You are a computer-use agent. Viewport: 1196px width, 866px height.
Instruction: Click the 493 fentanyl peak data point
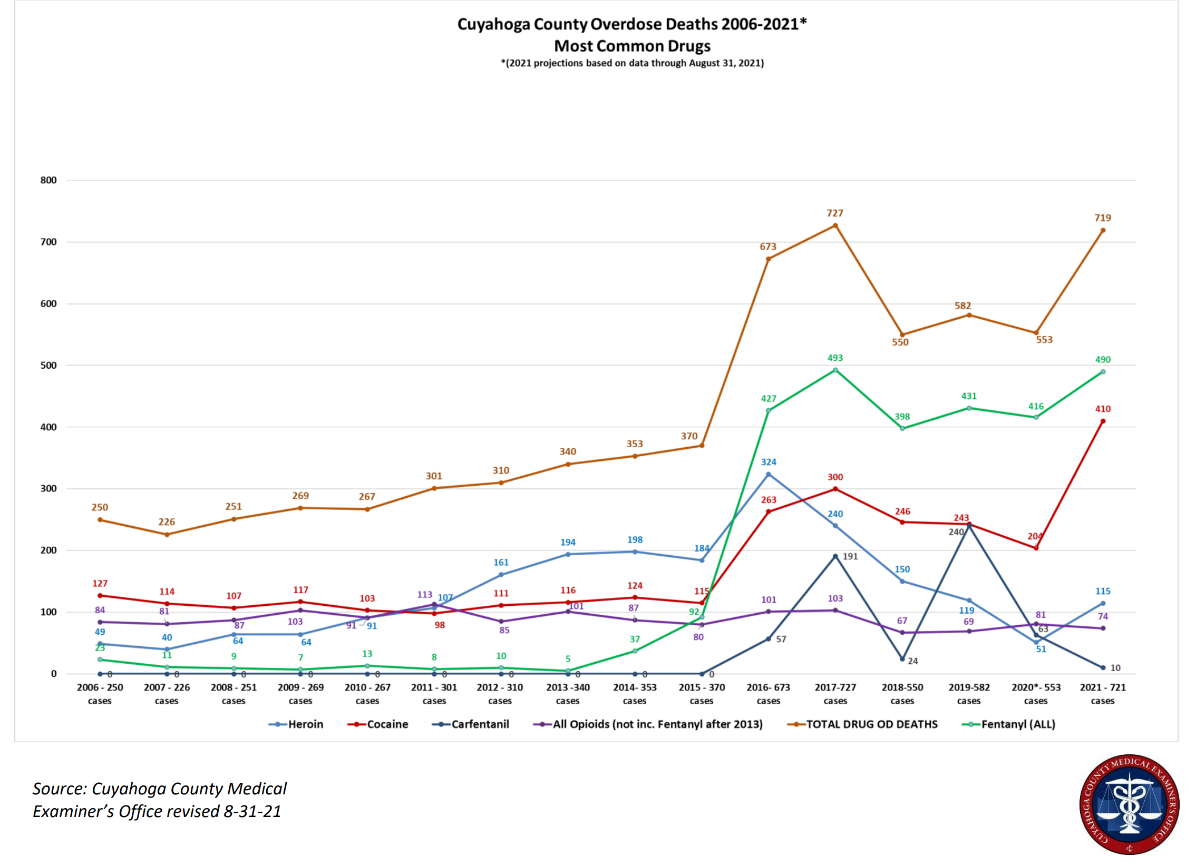click(835, 370)
